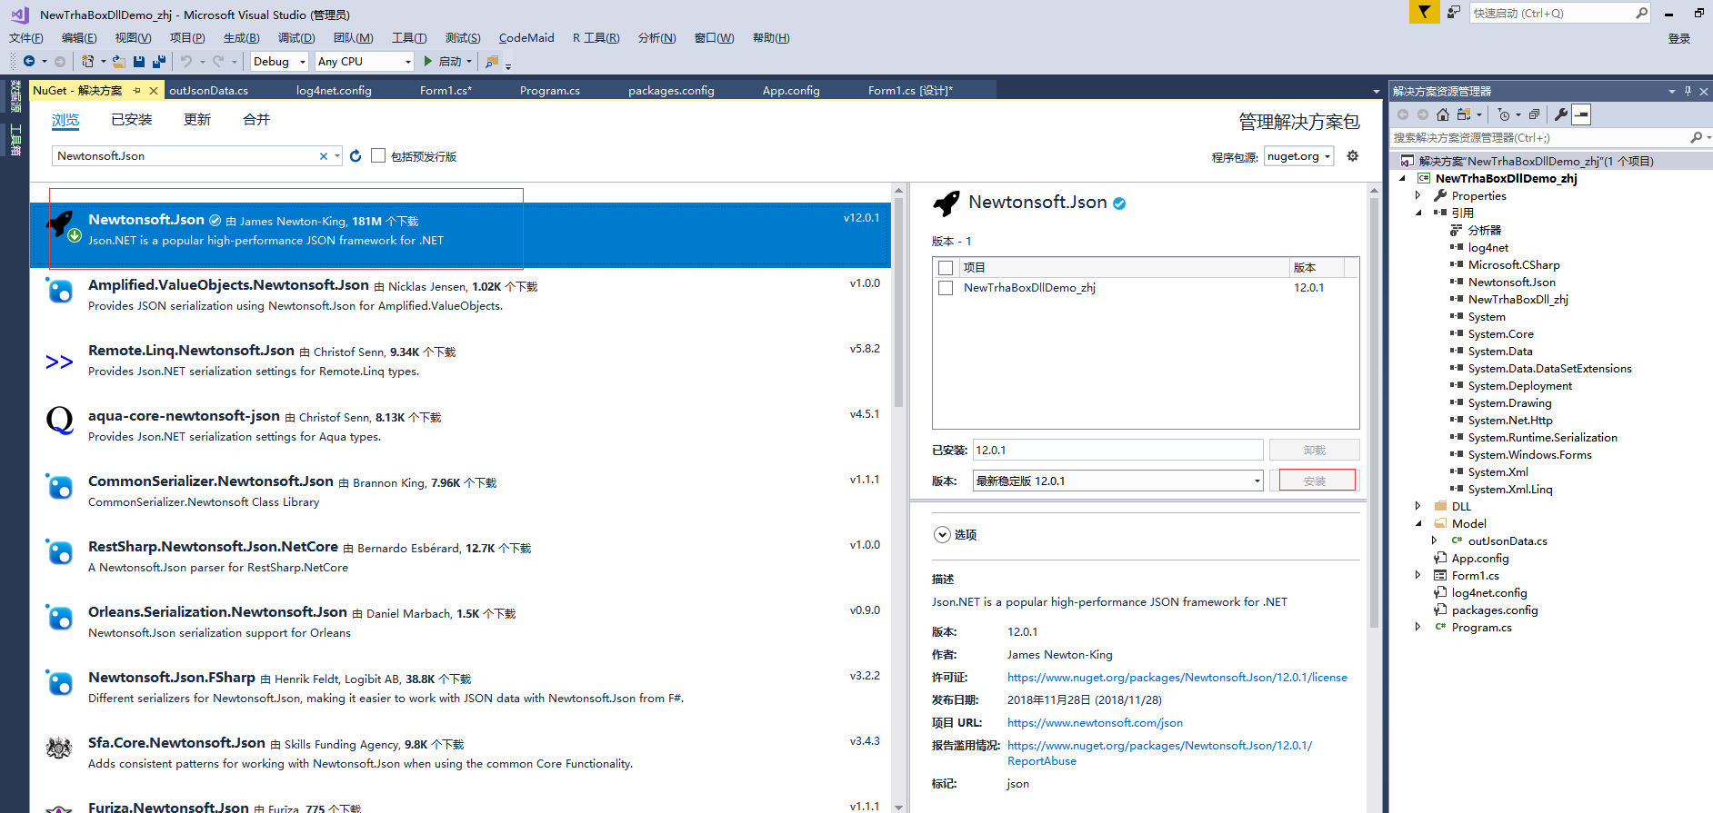Expand the Form1.cs tree node

[x=1417, y=576]
